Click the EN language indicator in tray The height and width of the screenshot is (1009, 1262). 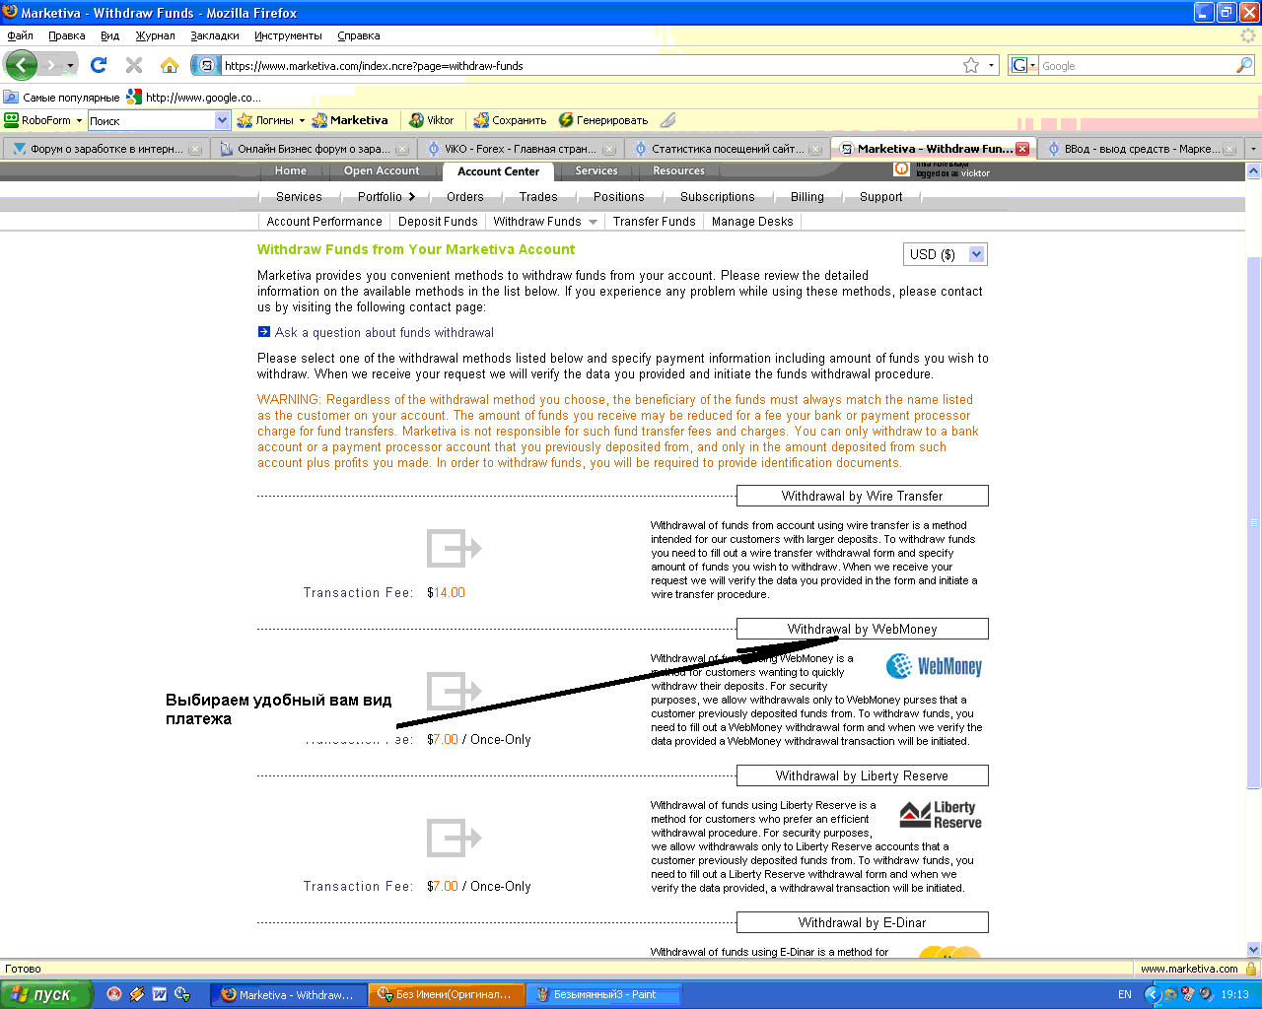tap(1125, 994)
